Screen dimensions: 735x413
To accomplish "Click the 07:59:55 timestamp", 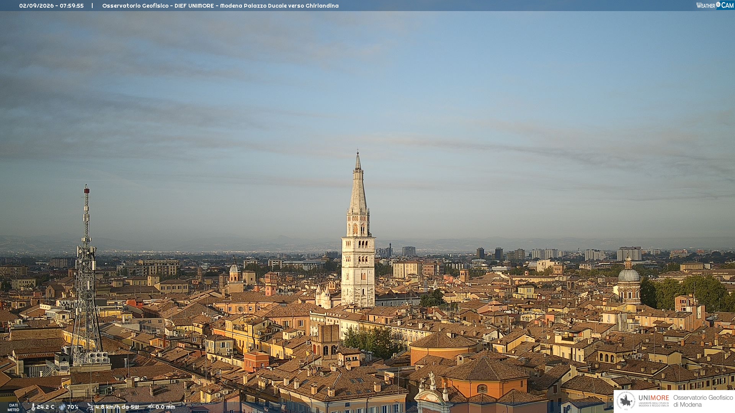I will click(72, 6).
